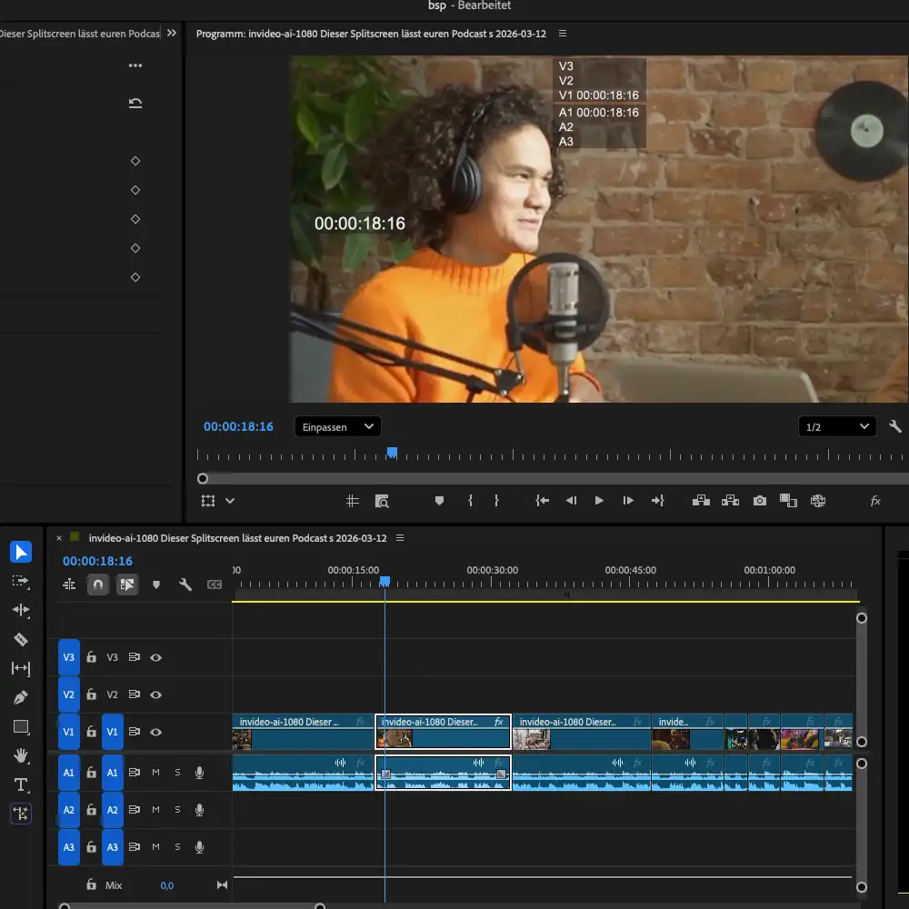Screen dimensions: 909x909
Task: Click the Mix volume value 0,0
Action: pos(167,884)
